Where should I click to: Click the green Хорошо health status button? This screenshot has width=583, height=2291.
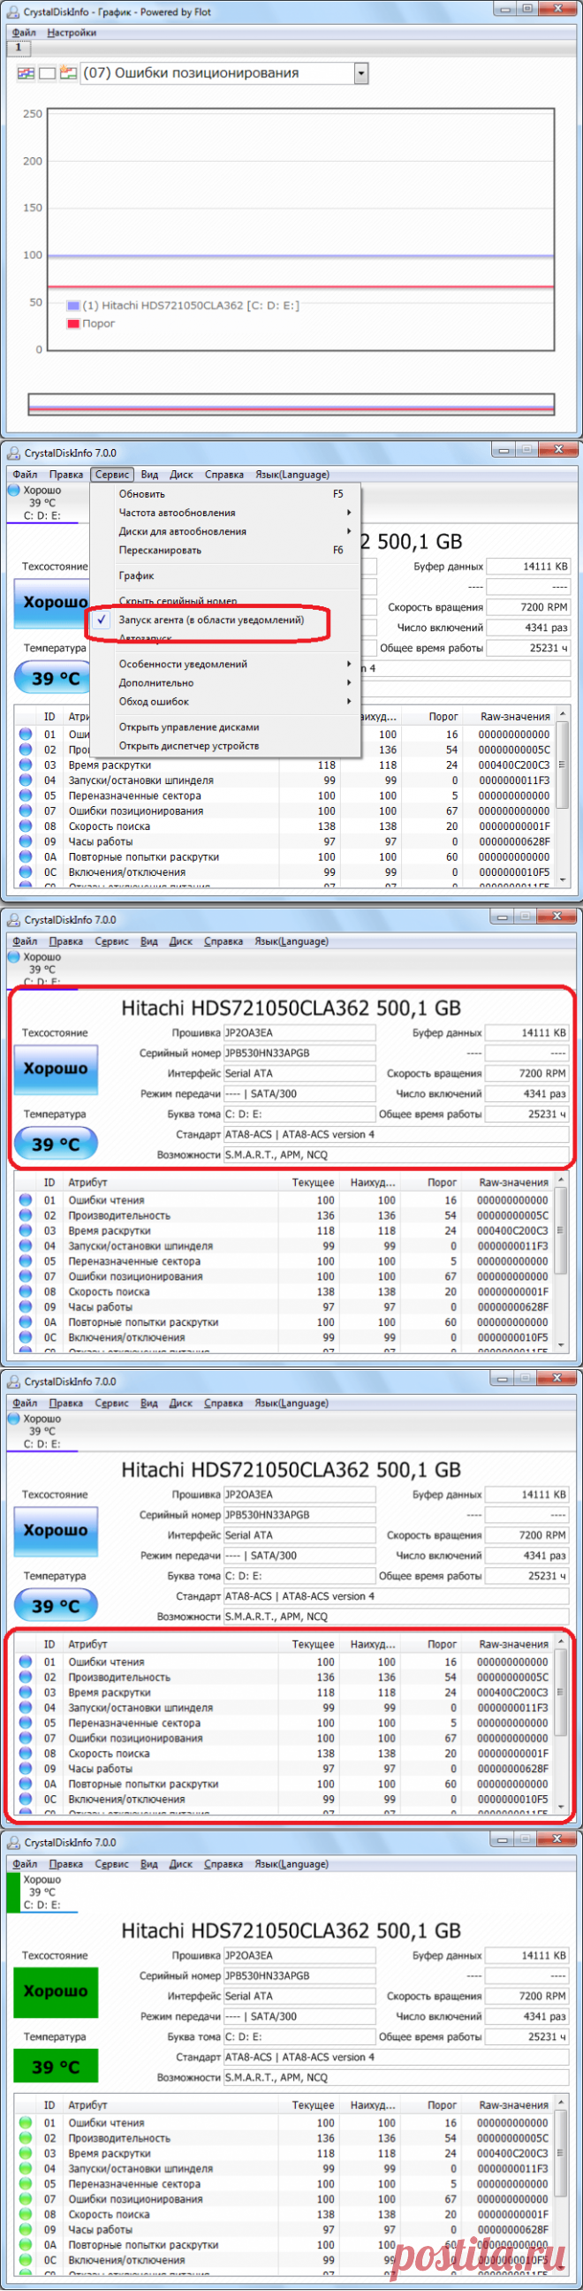pyautogui.click(x=55, y=1990)
